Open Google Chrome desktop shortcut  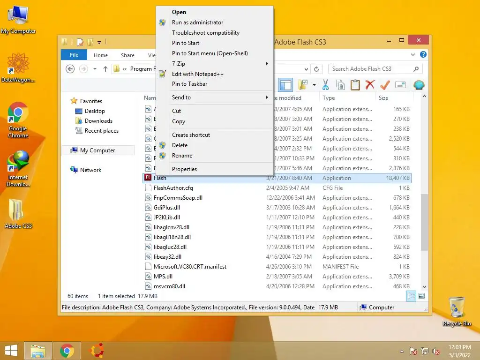click(18, 120)
